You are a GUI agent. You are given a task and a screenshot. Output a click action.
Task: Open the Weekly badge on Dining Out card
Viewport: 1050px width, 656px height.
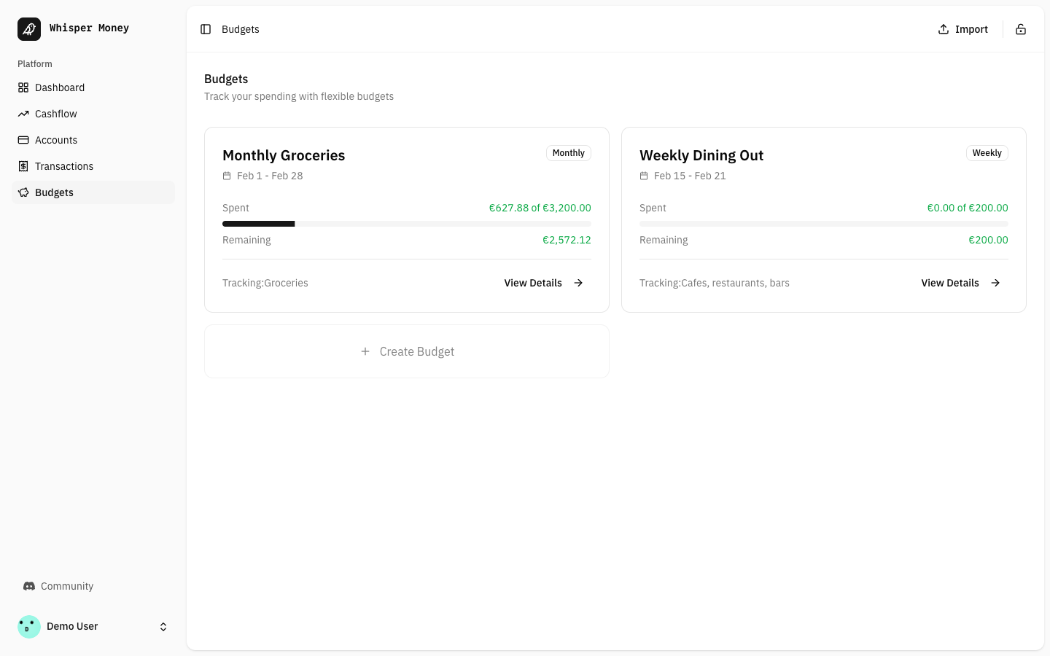987,153
